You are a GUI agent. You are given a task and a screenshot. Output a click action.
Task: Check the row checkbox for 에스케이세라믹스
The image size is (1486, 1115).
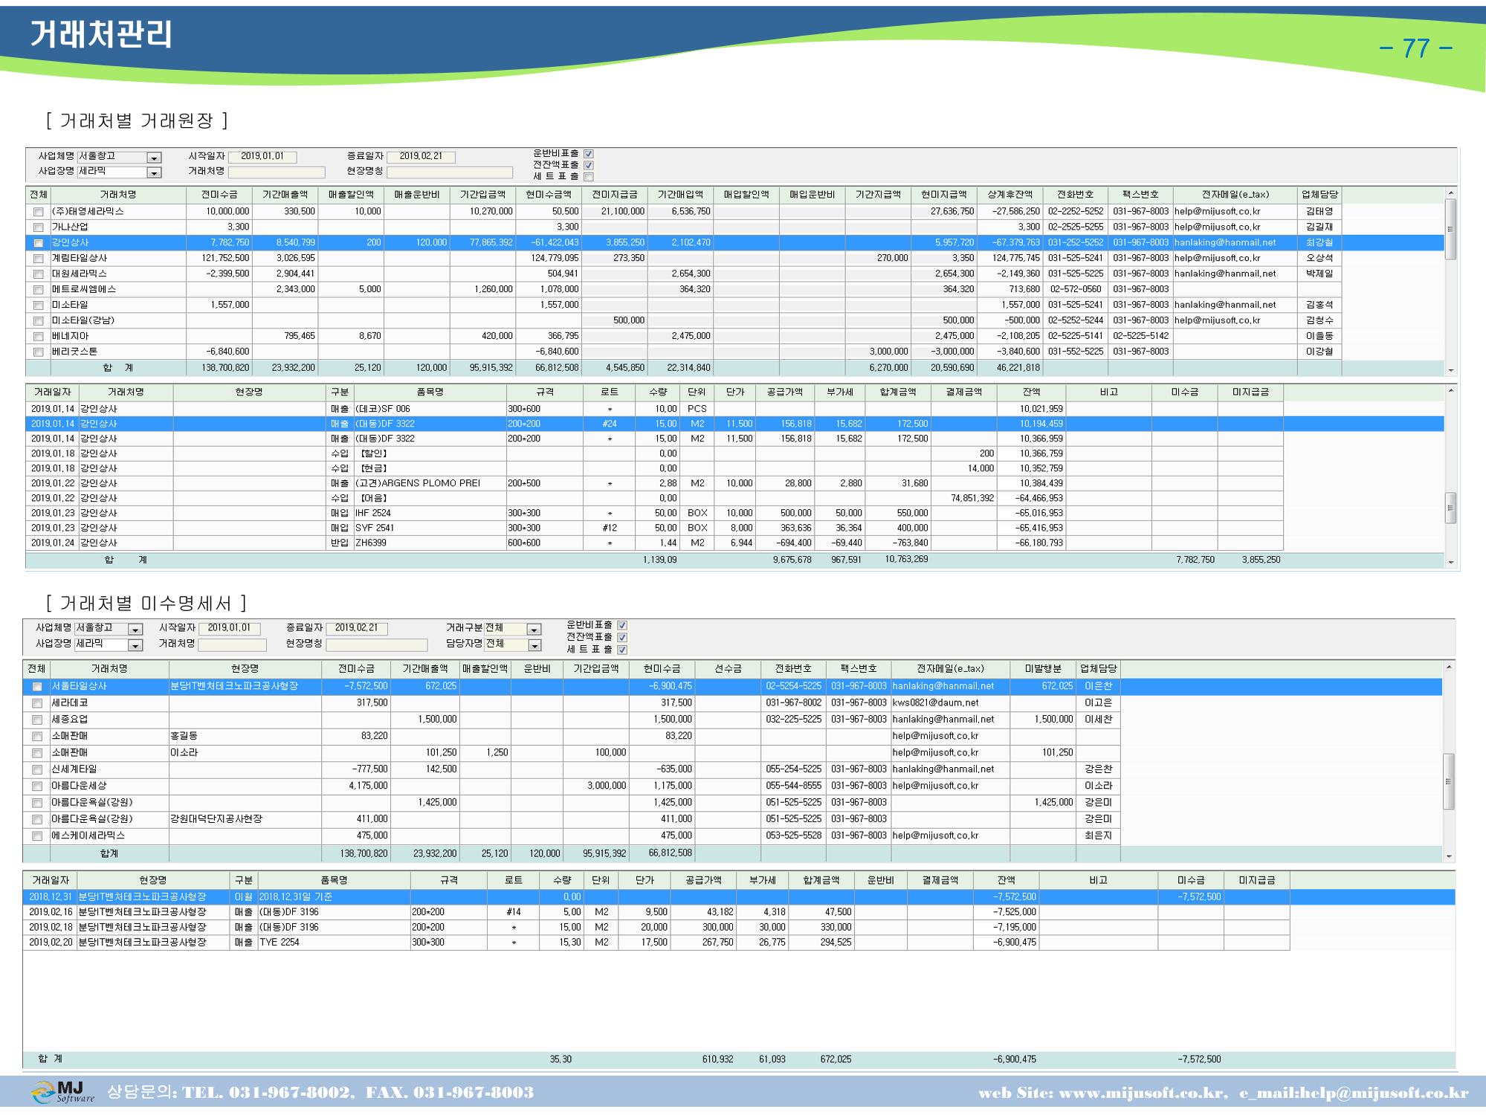coord(37,836)
